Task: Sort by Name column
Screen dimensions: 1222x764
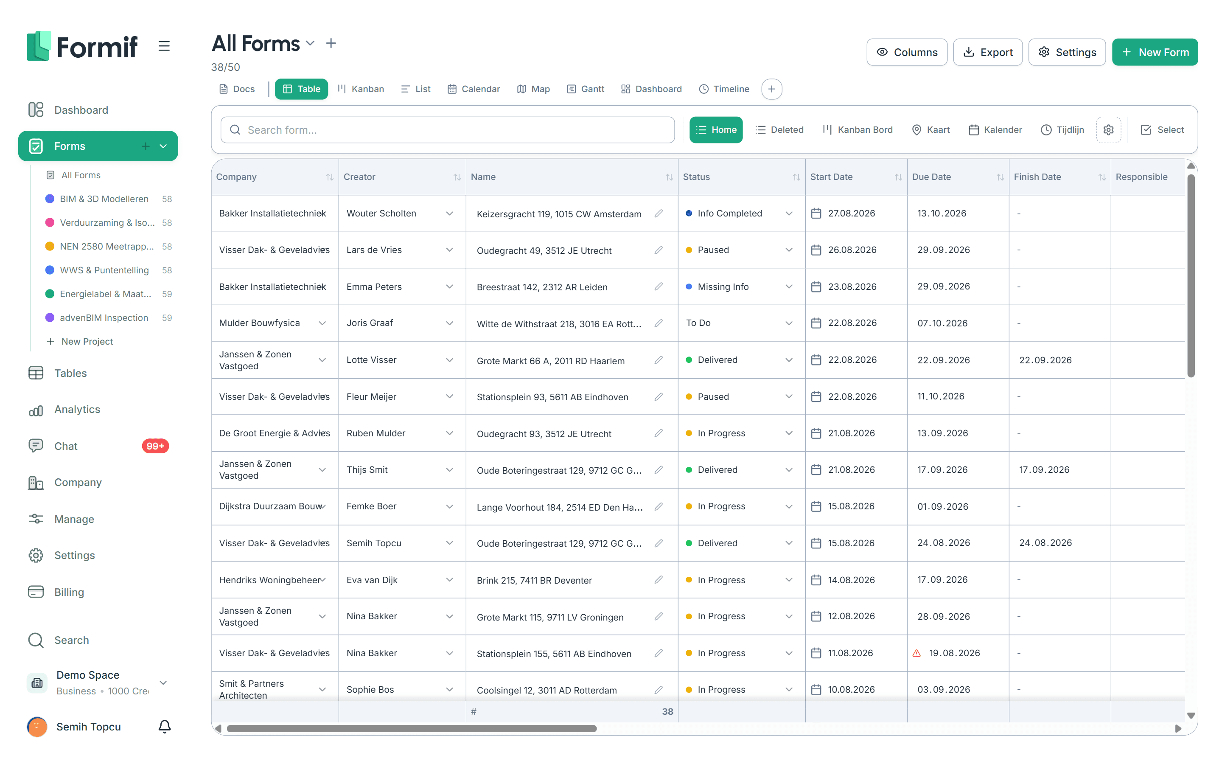Action: [x=669, y=177]
